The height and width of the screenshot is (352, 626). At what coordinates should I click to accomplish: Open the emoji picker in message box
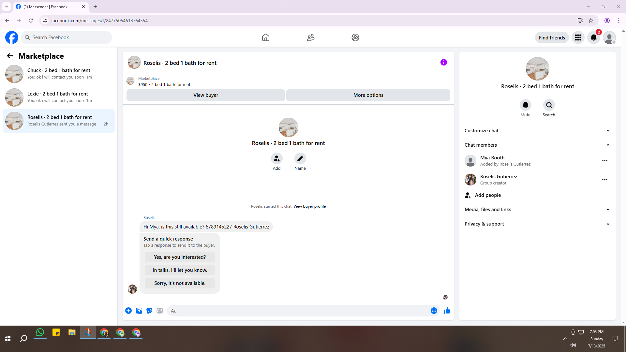coord(434,311)
